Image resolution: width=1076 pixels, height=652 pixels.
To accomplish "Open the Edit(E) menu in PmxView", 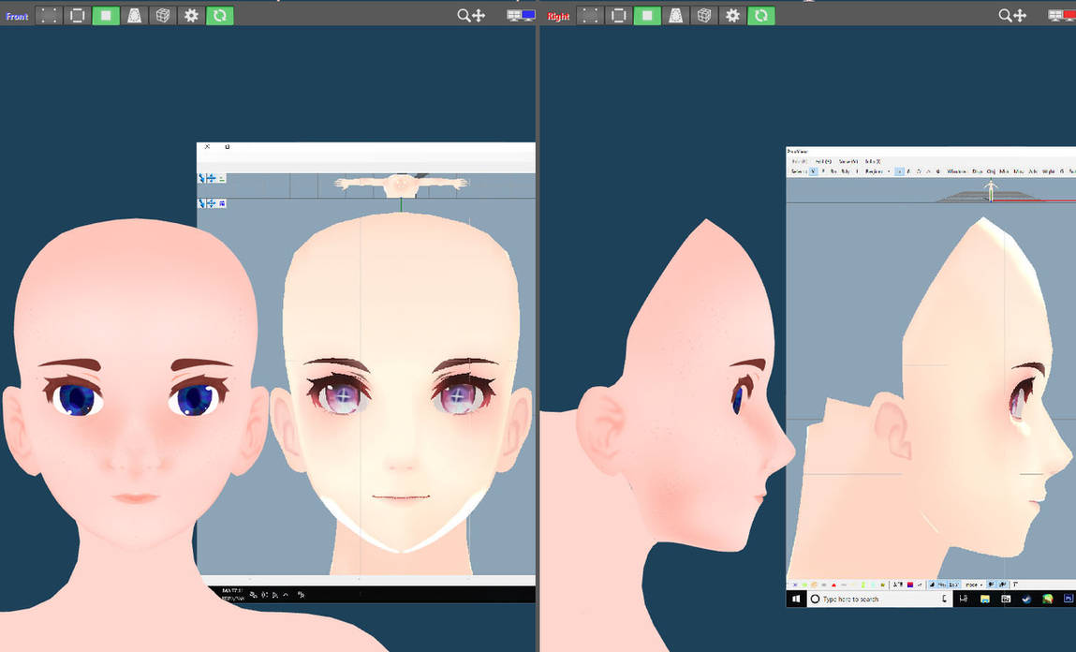I will [823, 161].
